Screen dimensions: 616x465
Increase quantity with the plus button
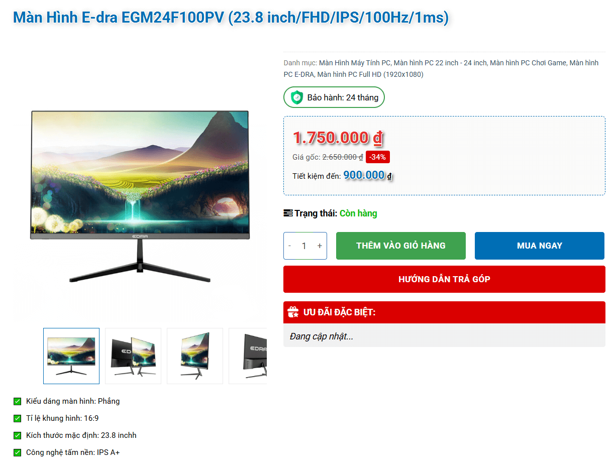click(320, 246)
